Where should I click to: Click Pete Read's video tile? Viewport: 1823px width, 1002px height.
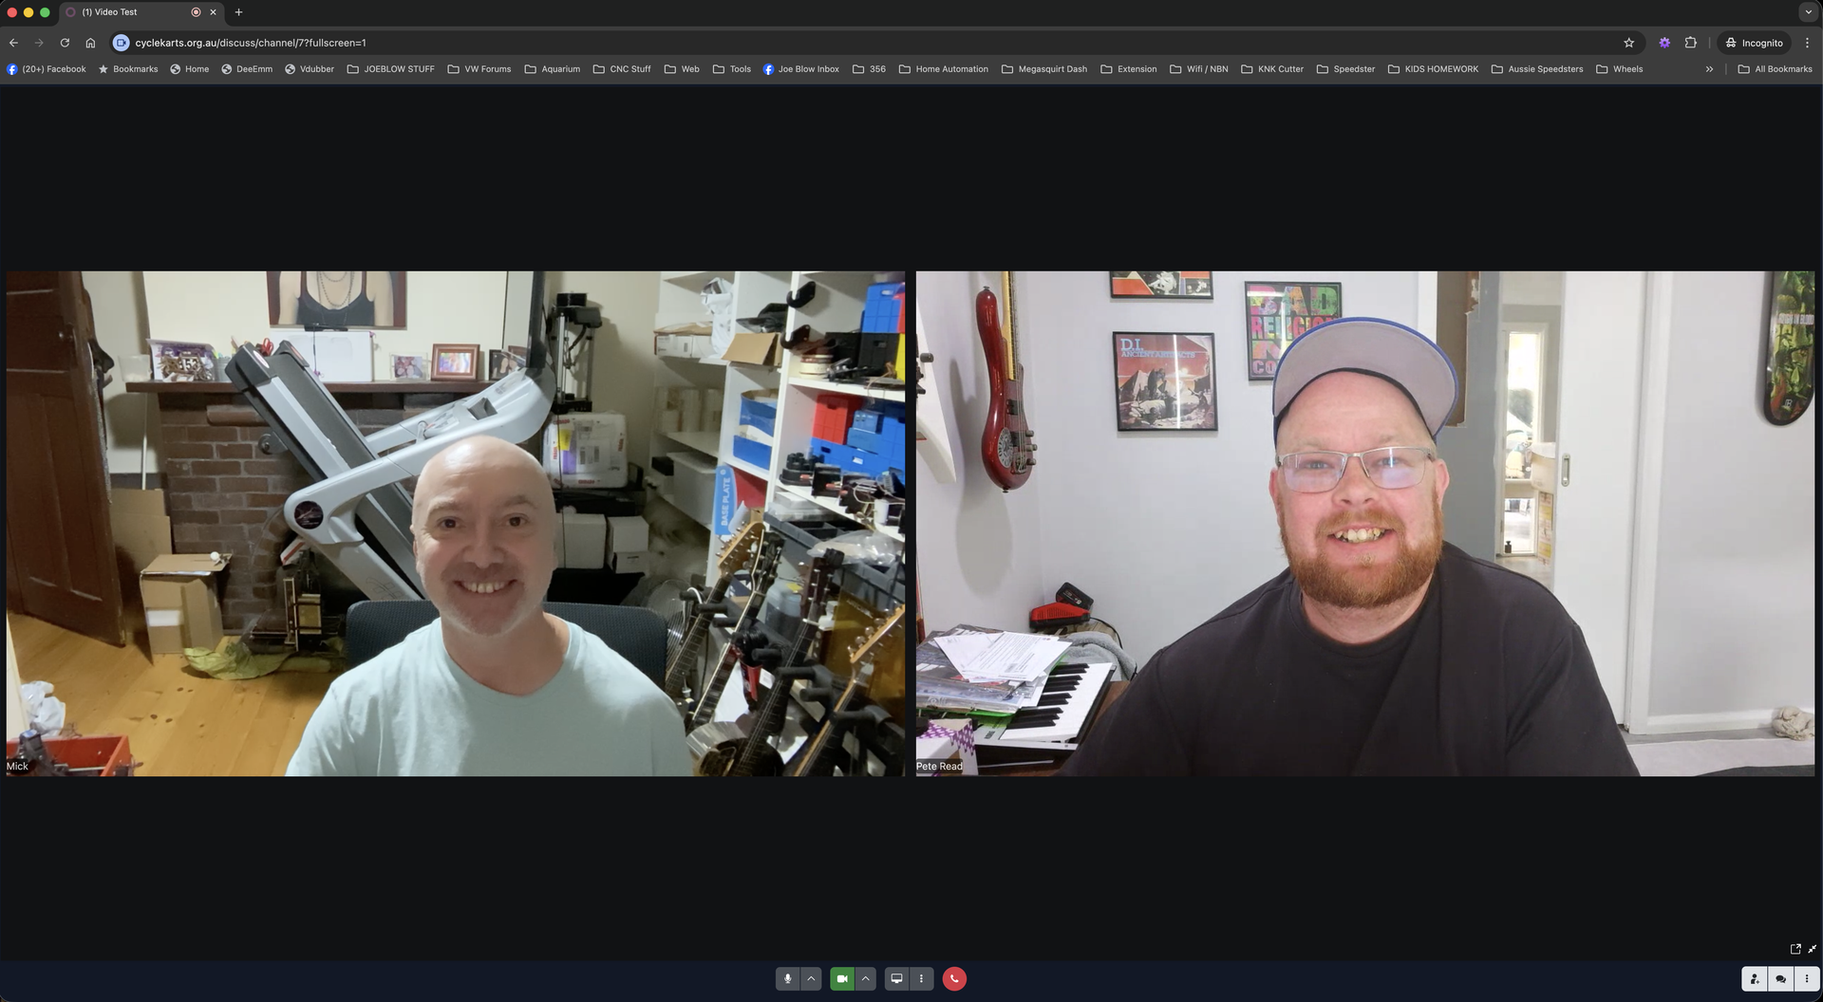(x=1364, y=524)
